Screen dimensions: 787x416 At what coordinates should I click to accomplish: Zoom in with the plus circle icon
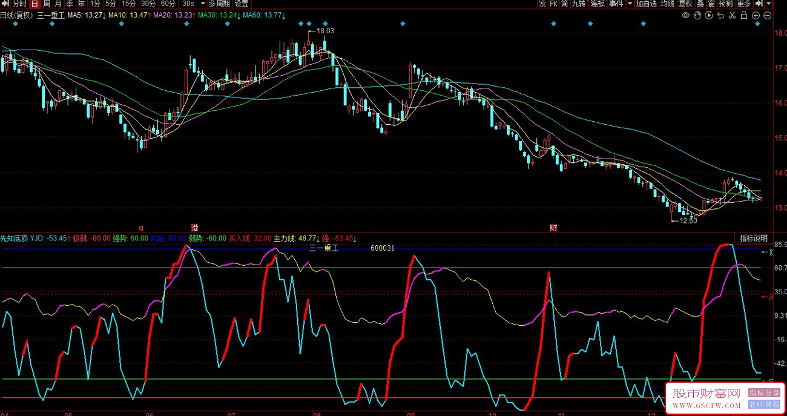pos(756,15)
